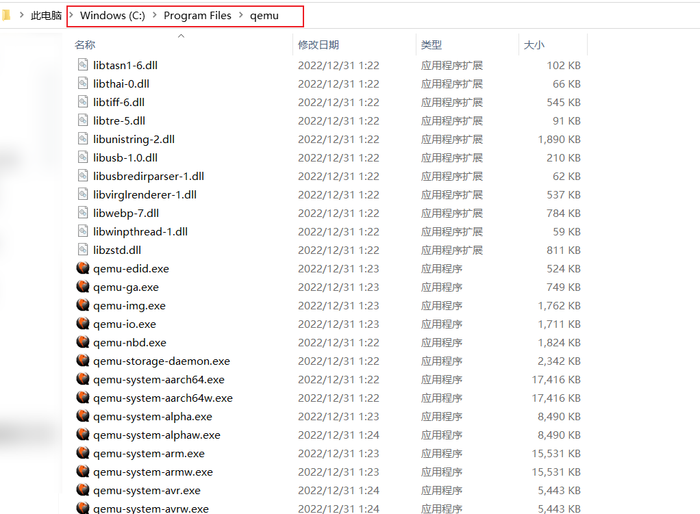
Task: Click date cell of qemu-system-alphaw.exe row
Action: (339, 435)
